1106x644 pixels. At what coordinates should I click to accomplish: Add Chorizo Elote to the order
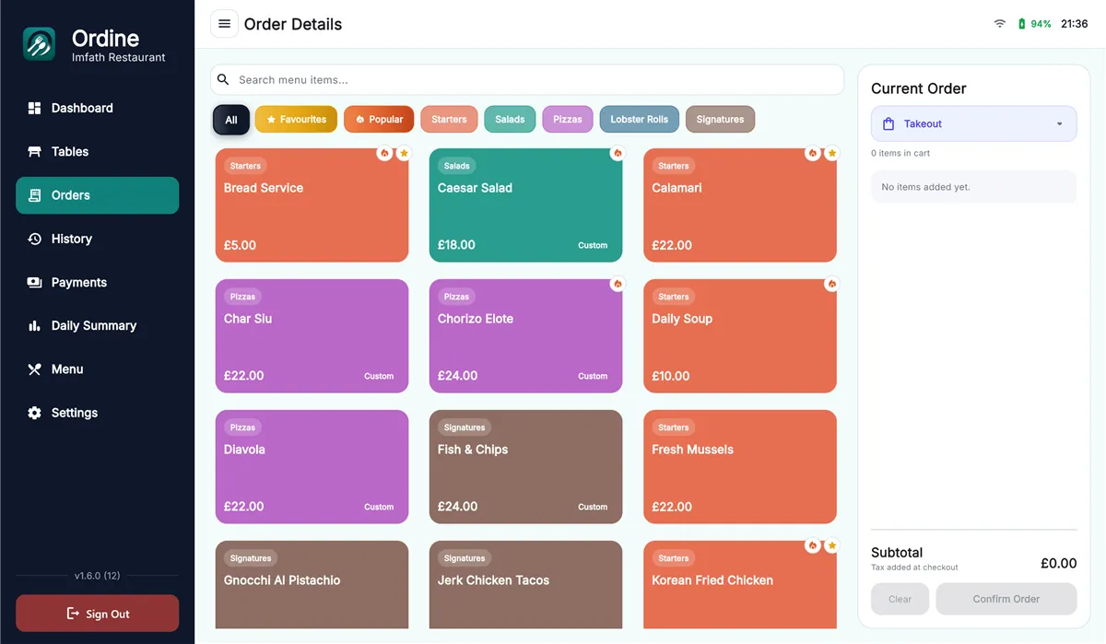[525, 336]
